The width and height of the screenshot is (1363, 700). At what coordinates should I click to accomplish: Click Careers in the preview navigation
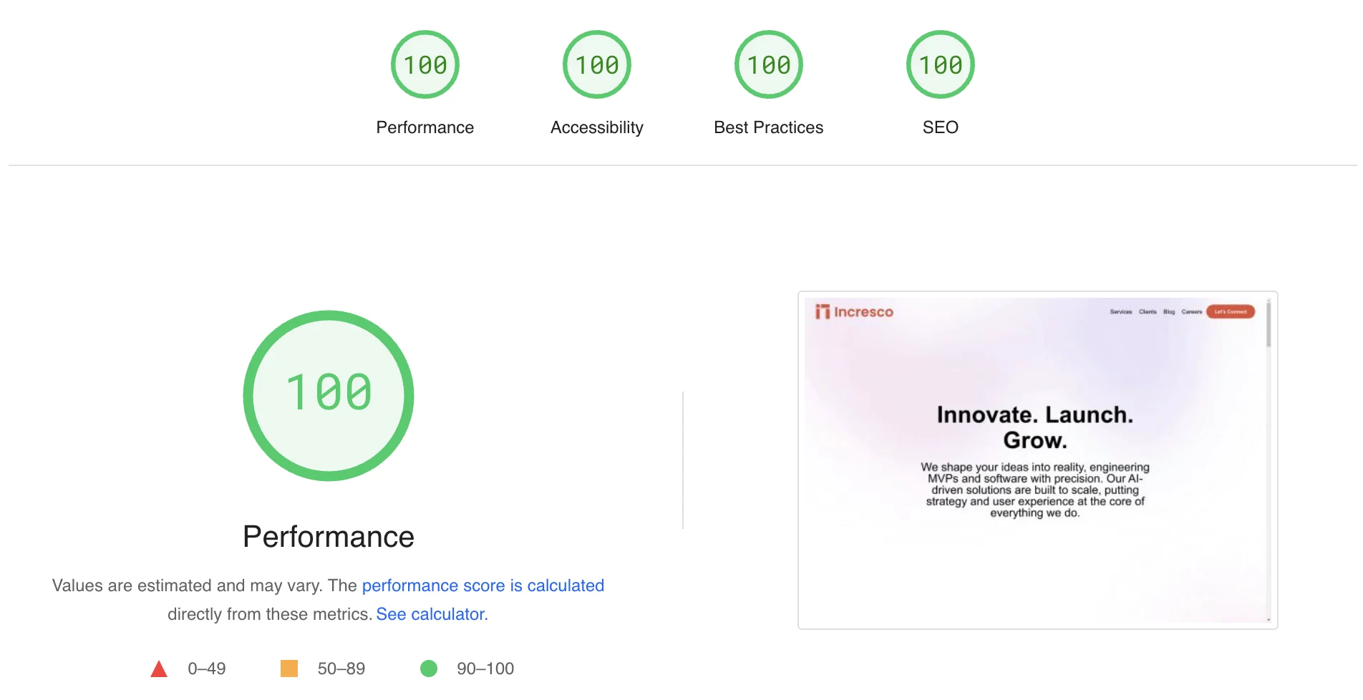pyautogui.click(x=1191, y=311)
